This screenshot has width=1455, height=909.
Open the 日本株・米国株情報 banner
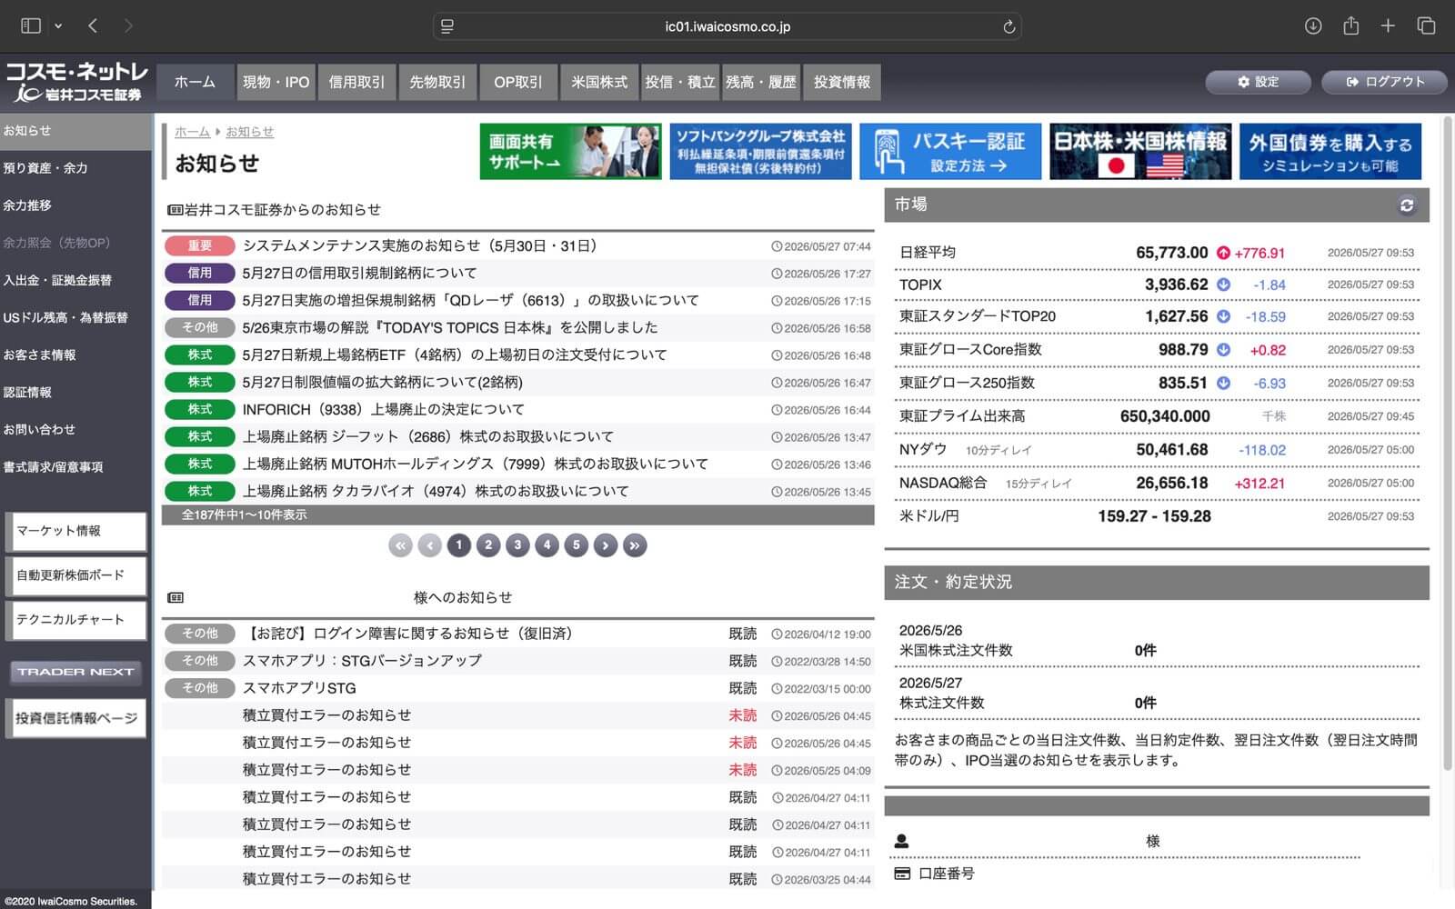pyautogui.click(x=1140, y=151)
